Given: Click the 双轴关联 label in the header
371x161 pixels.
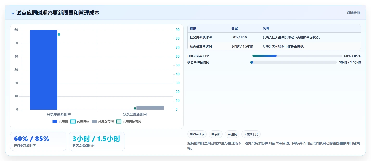Looking at the screenshot, I should tap(354, 12).
